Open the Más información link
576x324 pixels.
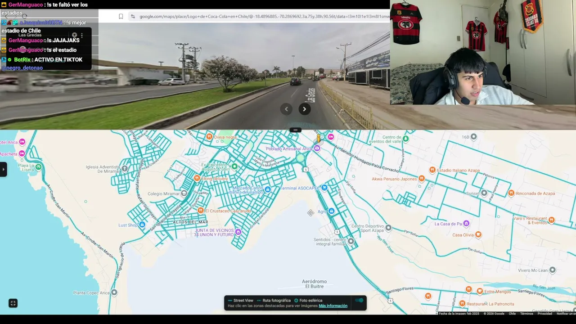click(333, 306)
